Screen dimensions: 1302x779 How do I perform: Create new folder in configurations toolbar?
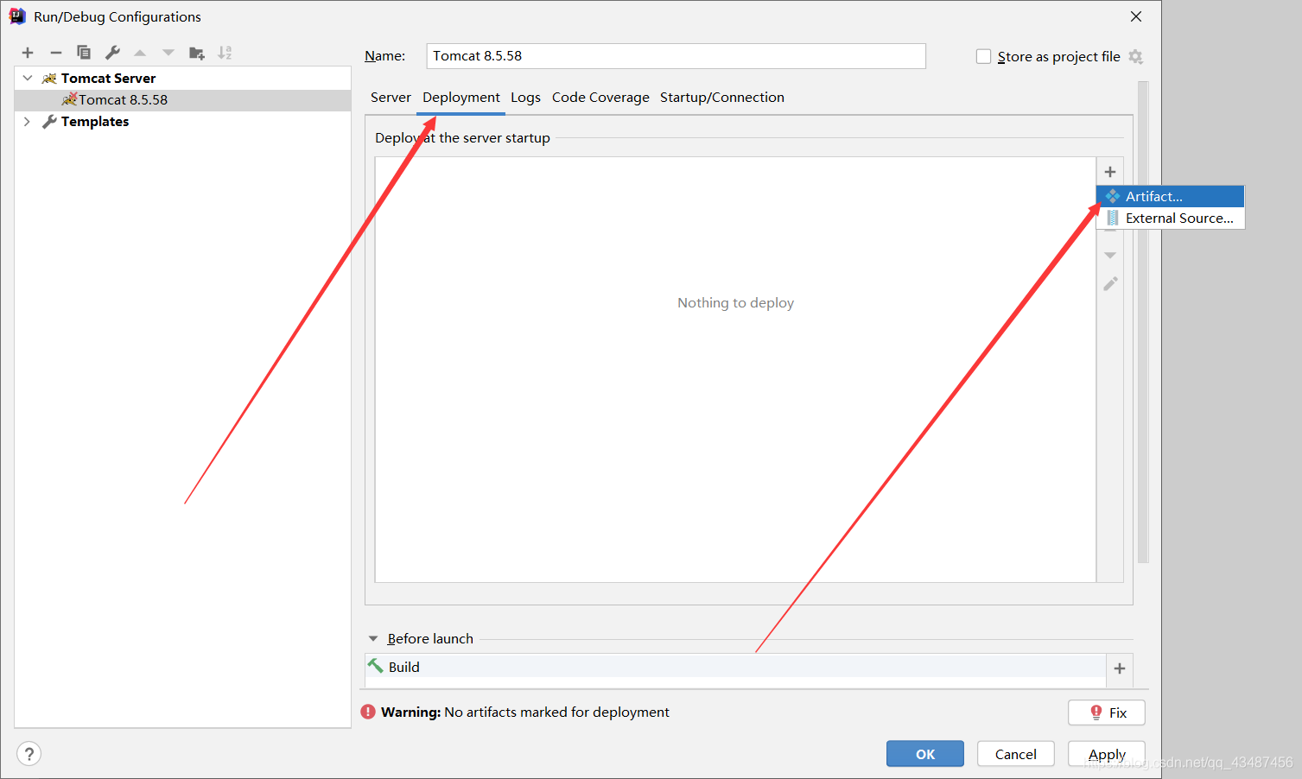click(197, 53)
